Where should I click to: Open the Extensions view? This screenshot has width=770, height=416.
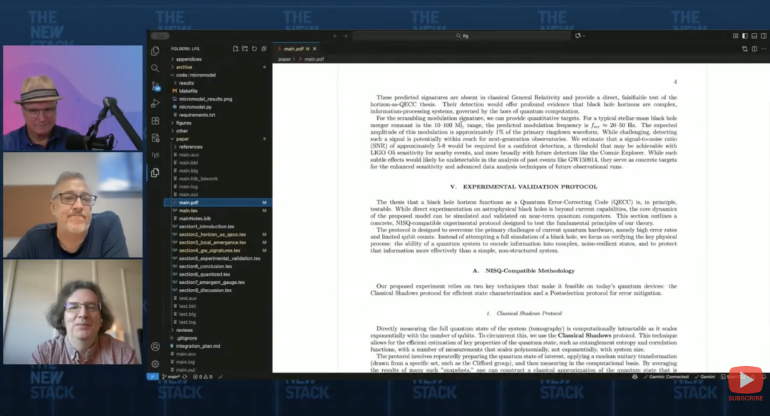(155, 121)
